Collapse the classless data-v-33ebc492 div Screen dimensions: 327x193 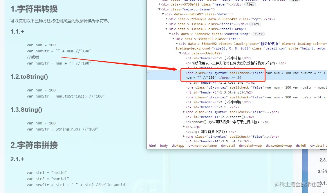click(180, 53)
